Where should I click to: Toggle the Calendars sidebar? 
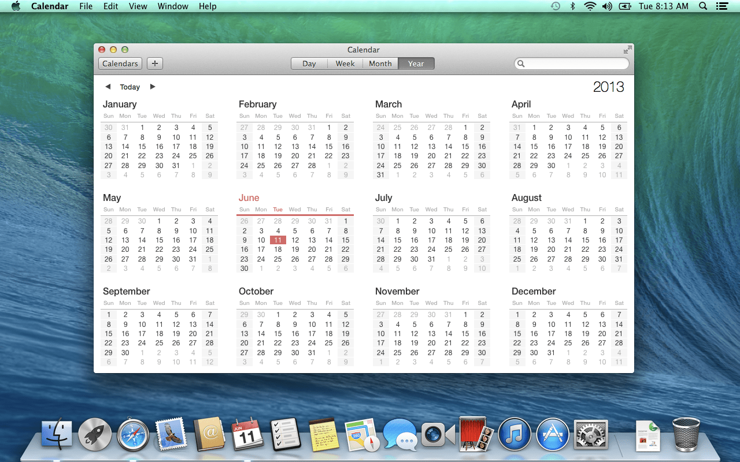click(120, 64)
